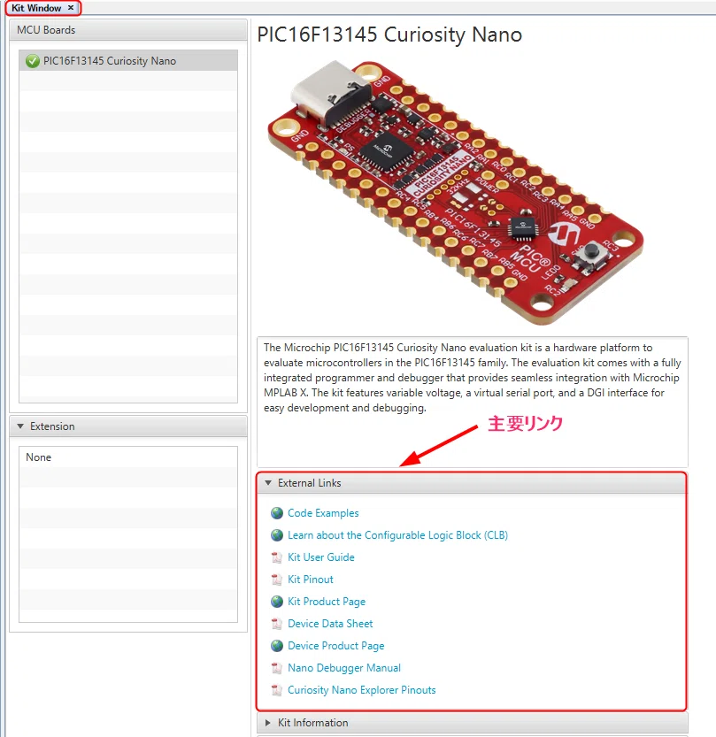The width and height of the screenshot is (716, 737).
Task: Click the PDF icon next to Nano Debugger Manual
Action: pos(277,668)
